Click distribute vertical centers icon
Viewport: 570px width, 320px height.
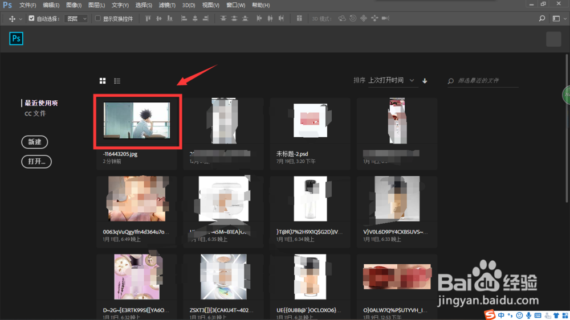234,18
